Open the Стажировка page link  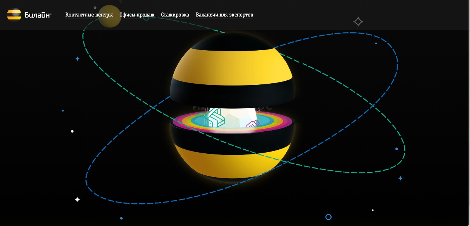pyautogui.click(x=175, y=15)
